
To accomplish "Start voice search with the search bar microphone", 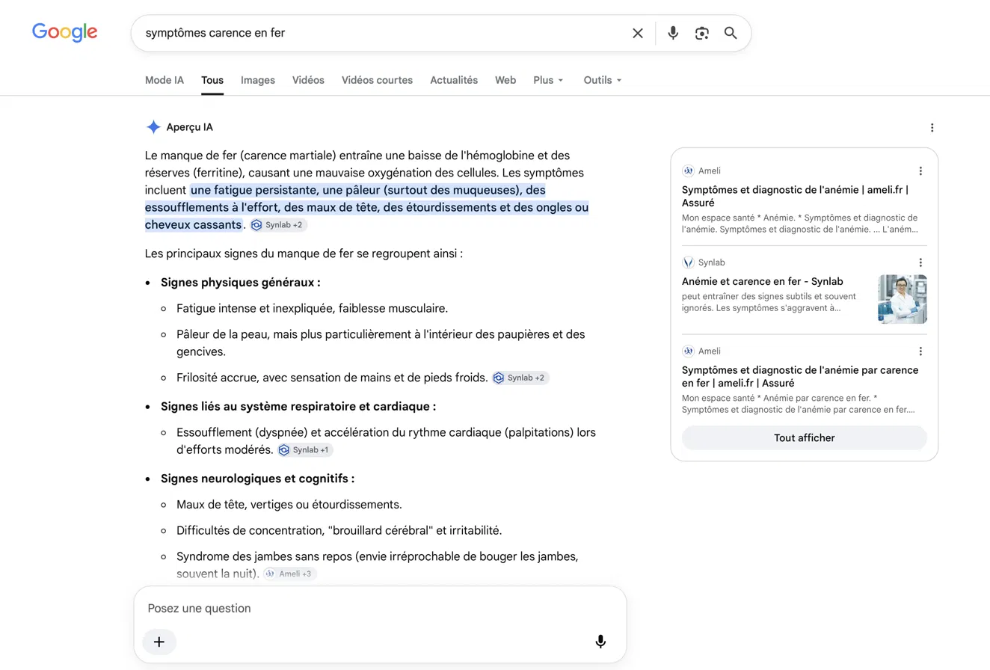I will pos(673,33).
